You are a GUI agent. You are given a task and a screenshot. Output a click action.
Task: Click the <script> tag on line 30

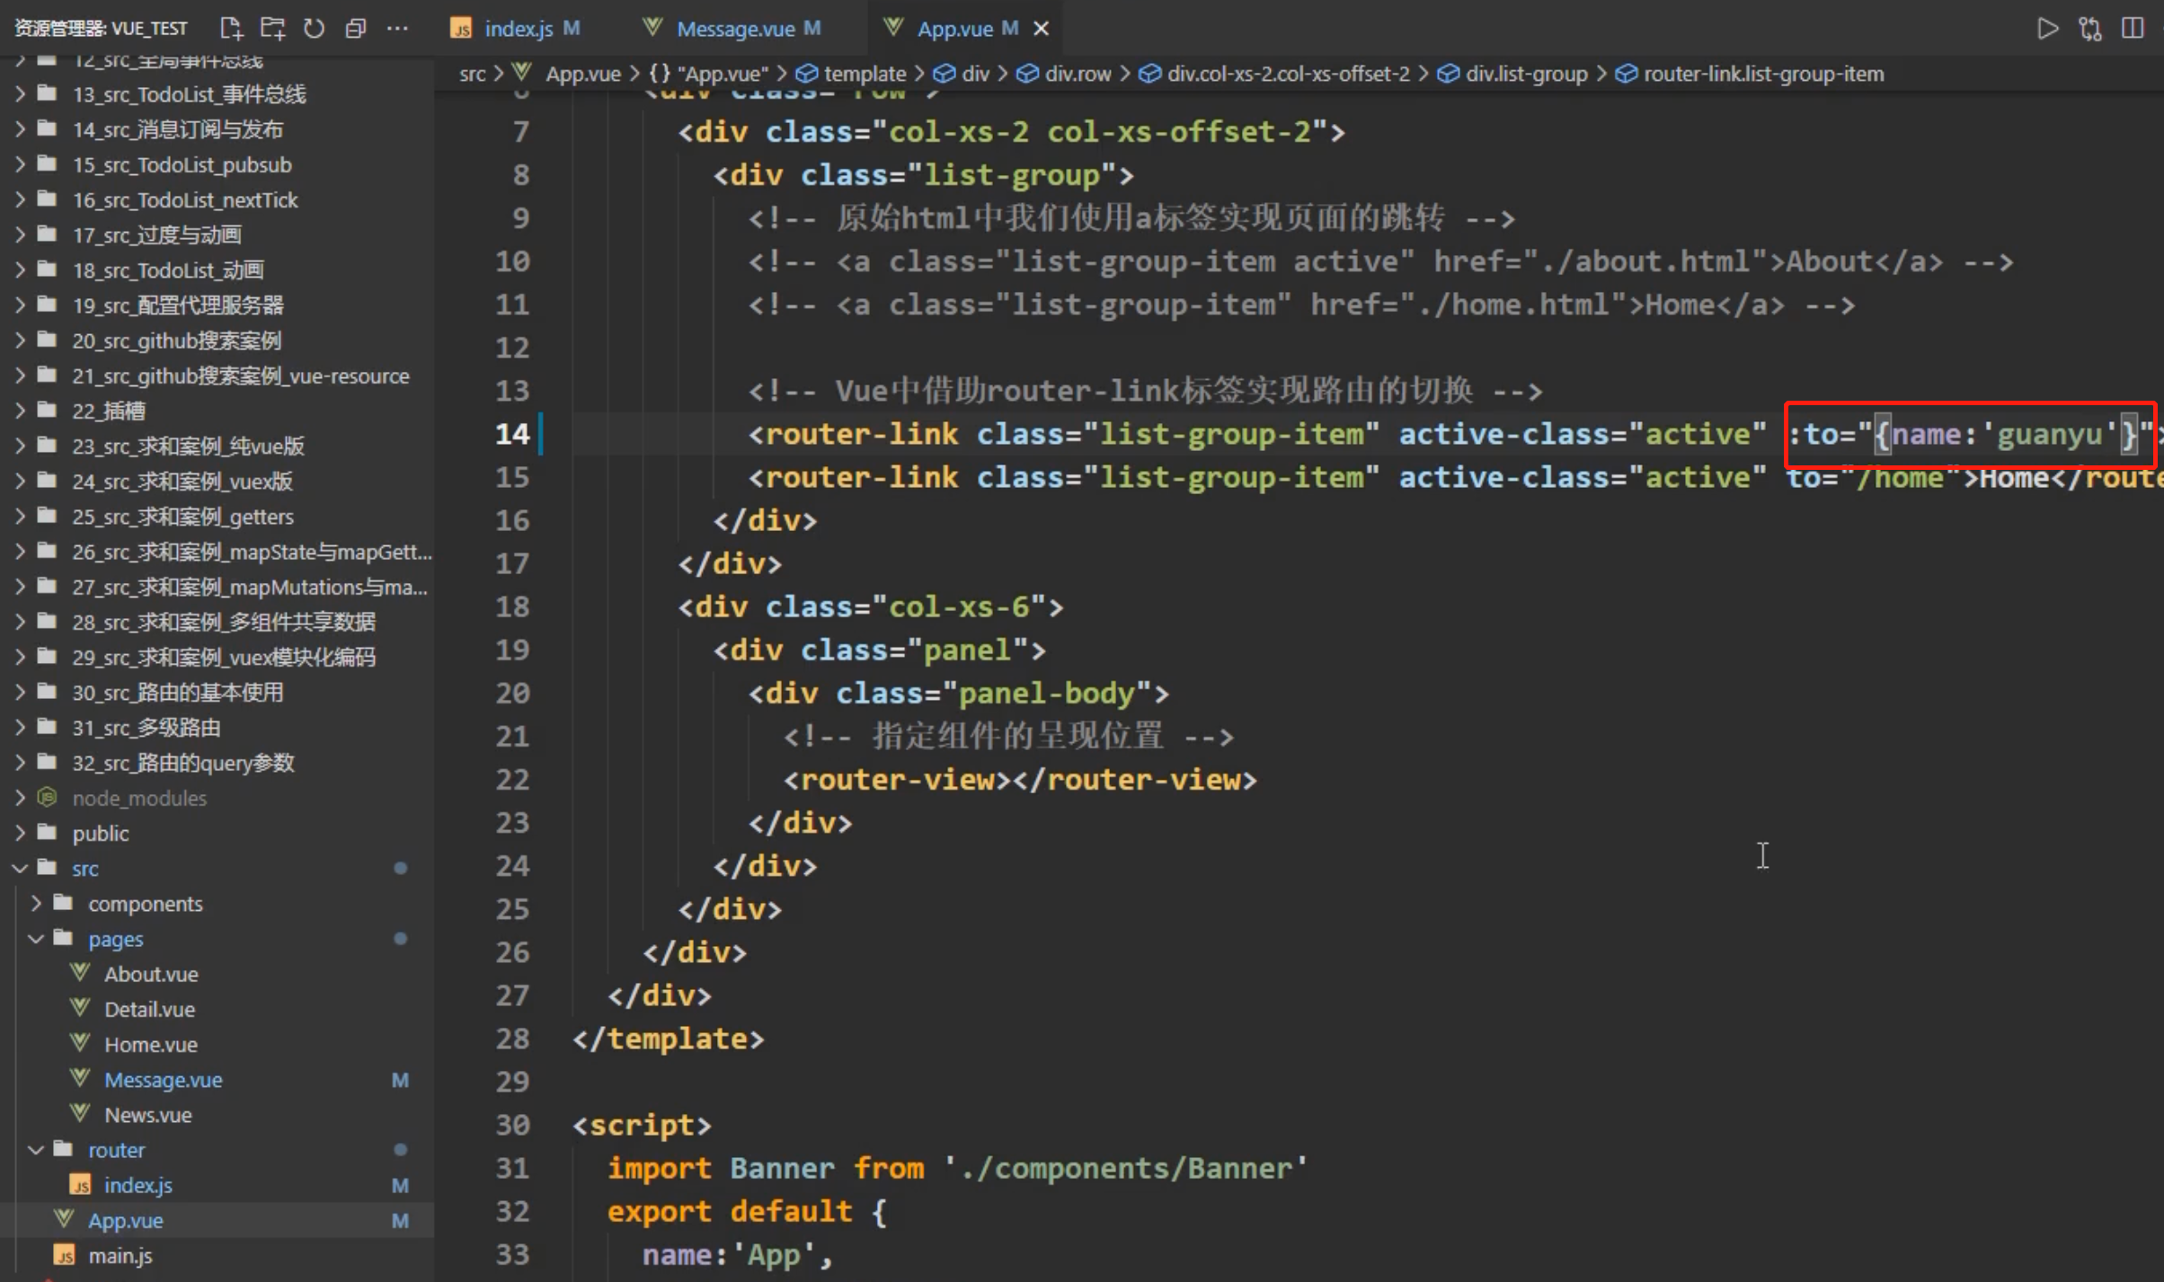[x=642, y=1125]
